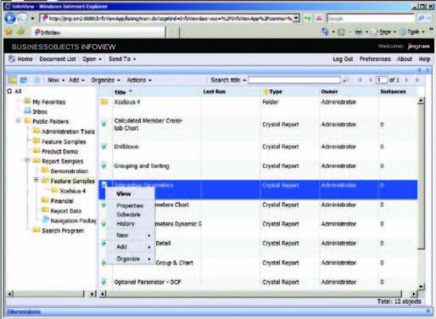Click the Owner column header
This screenshot has width=436, height=319.
(329, 92)
